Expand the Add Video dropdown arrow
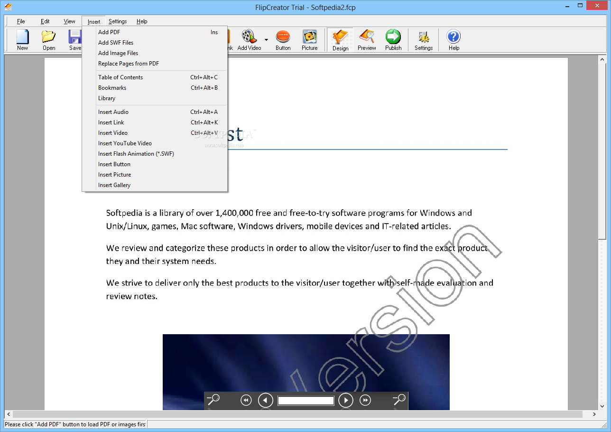 click(266, 40)
